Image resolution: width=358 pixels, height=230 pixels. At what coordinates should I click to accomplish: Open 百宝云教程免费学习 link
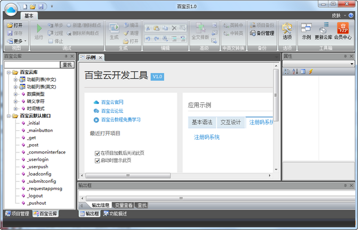point(121,119)
